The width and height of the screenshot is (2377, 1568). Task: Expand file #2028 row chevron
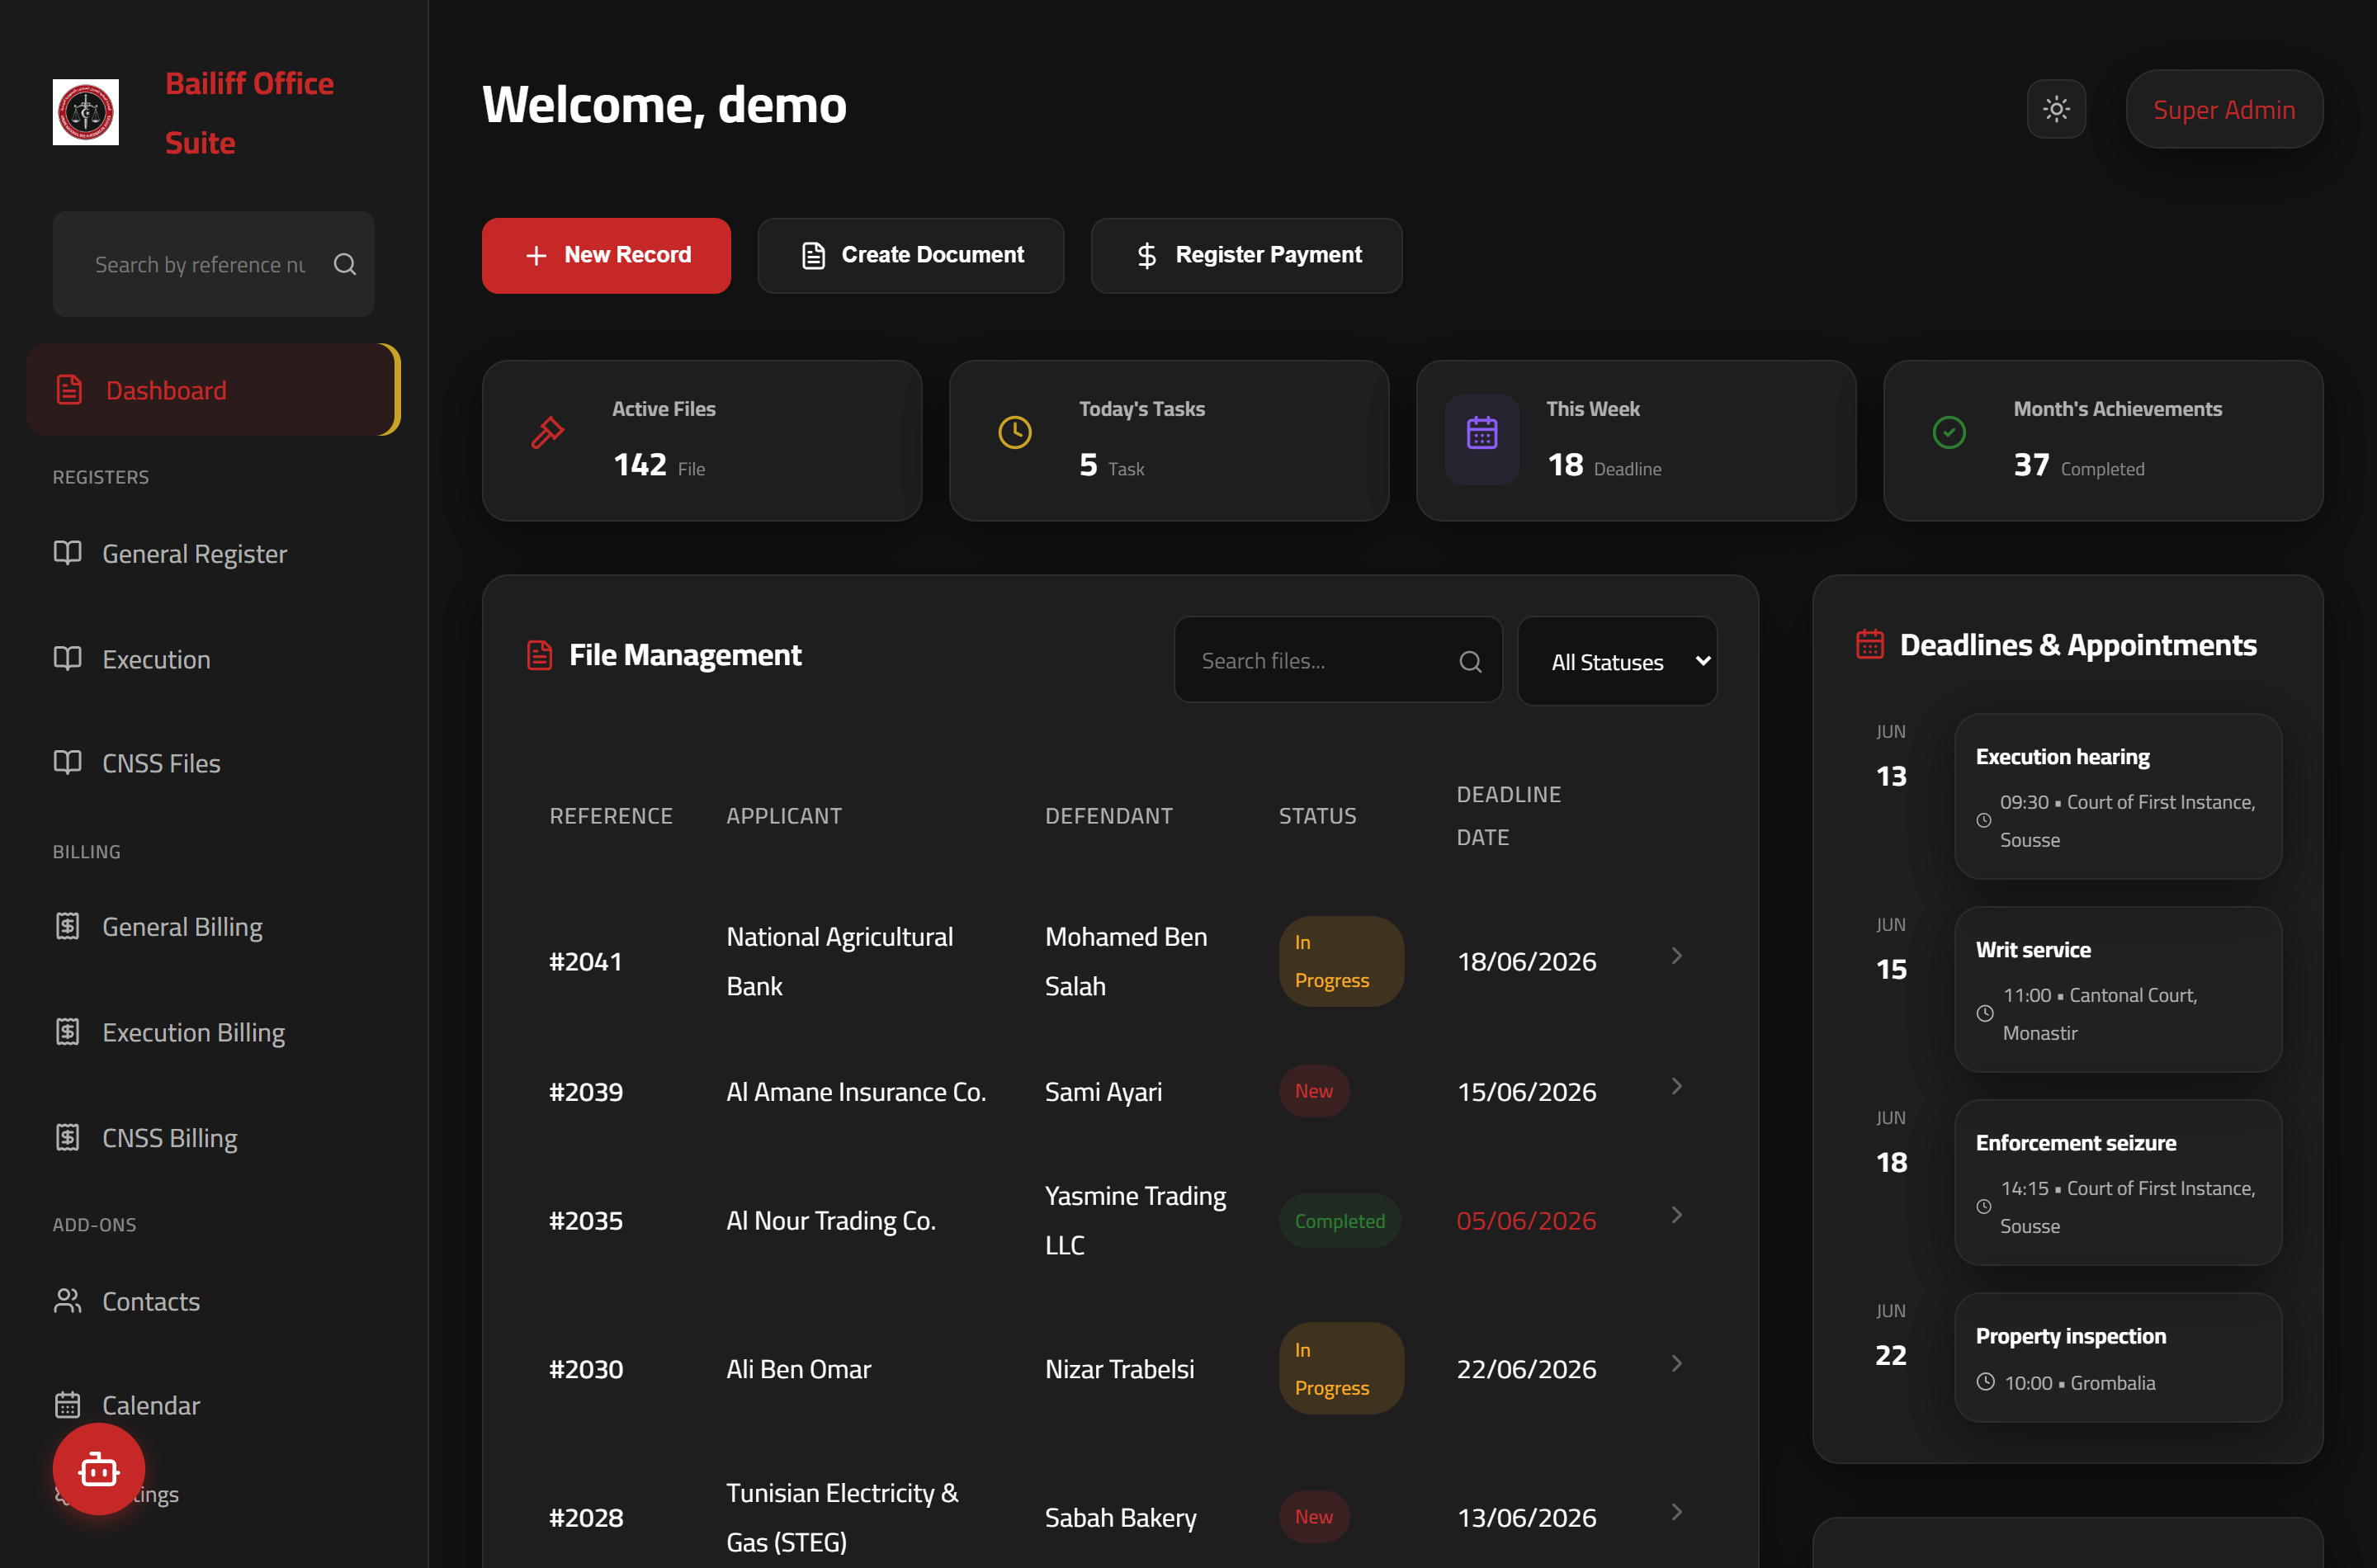click(x=1677, y=1512)
